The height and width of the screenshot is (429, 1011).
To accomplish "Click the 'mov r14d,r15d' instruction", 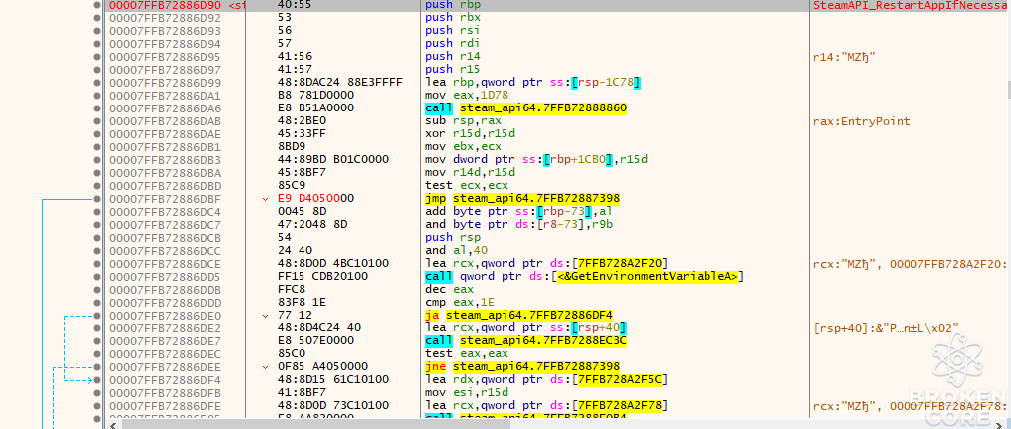I will point(472,173).
